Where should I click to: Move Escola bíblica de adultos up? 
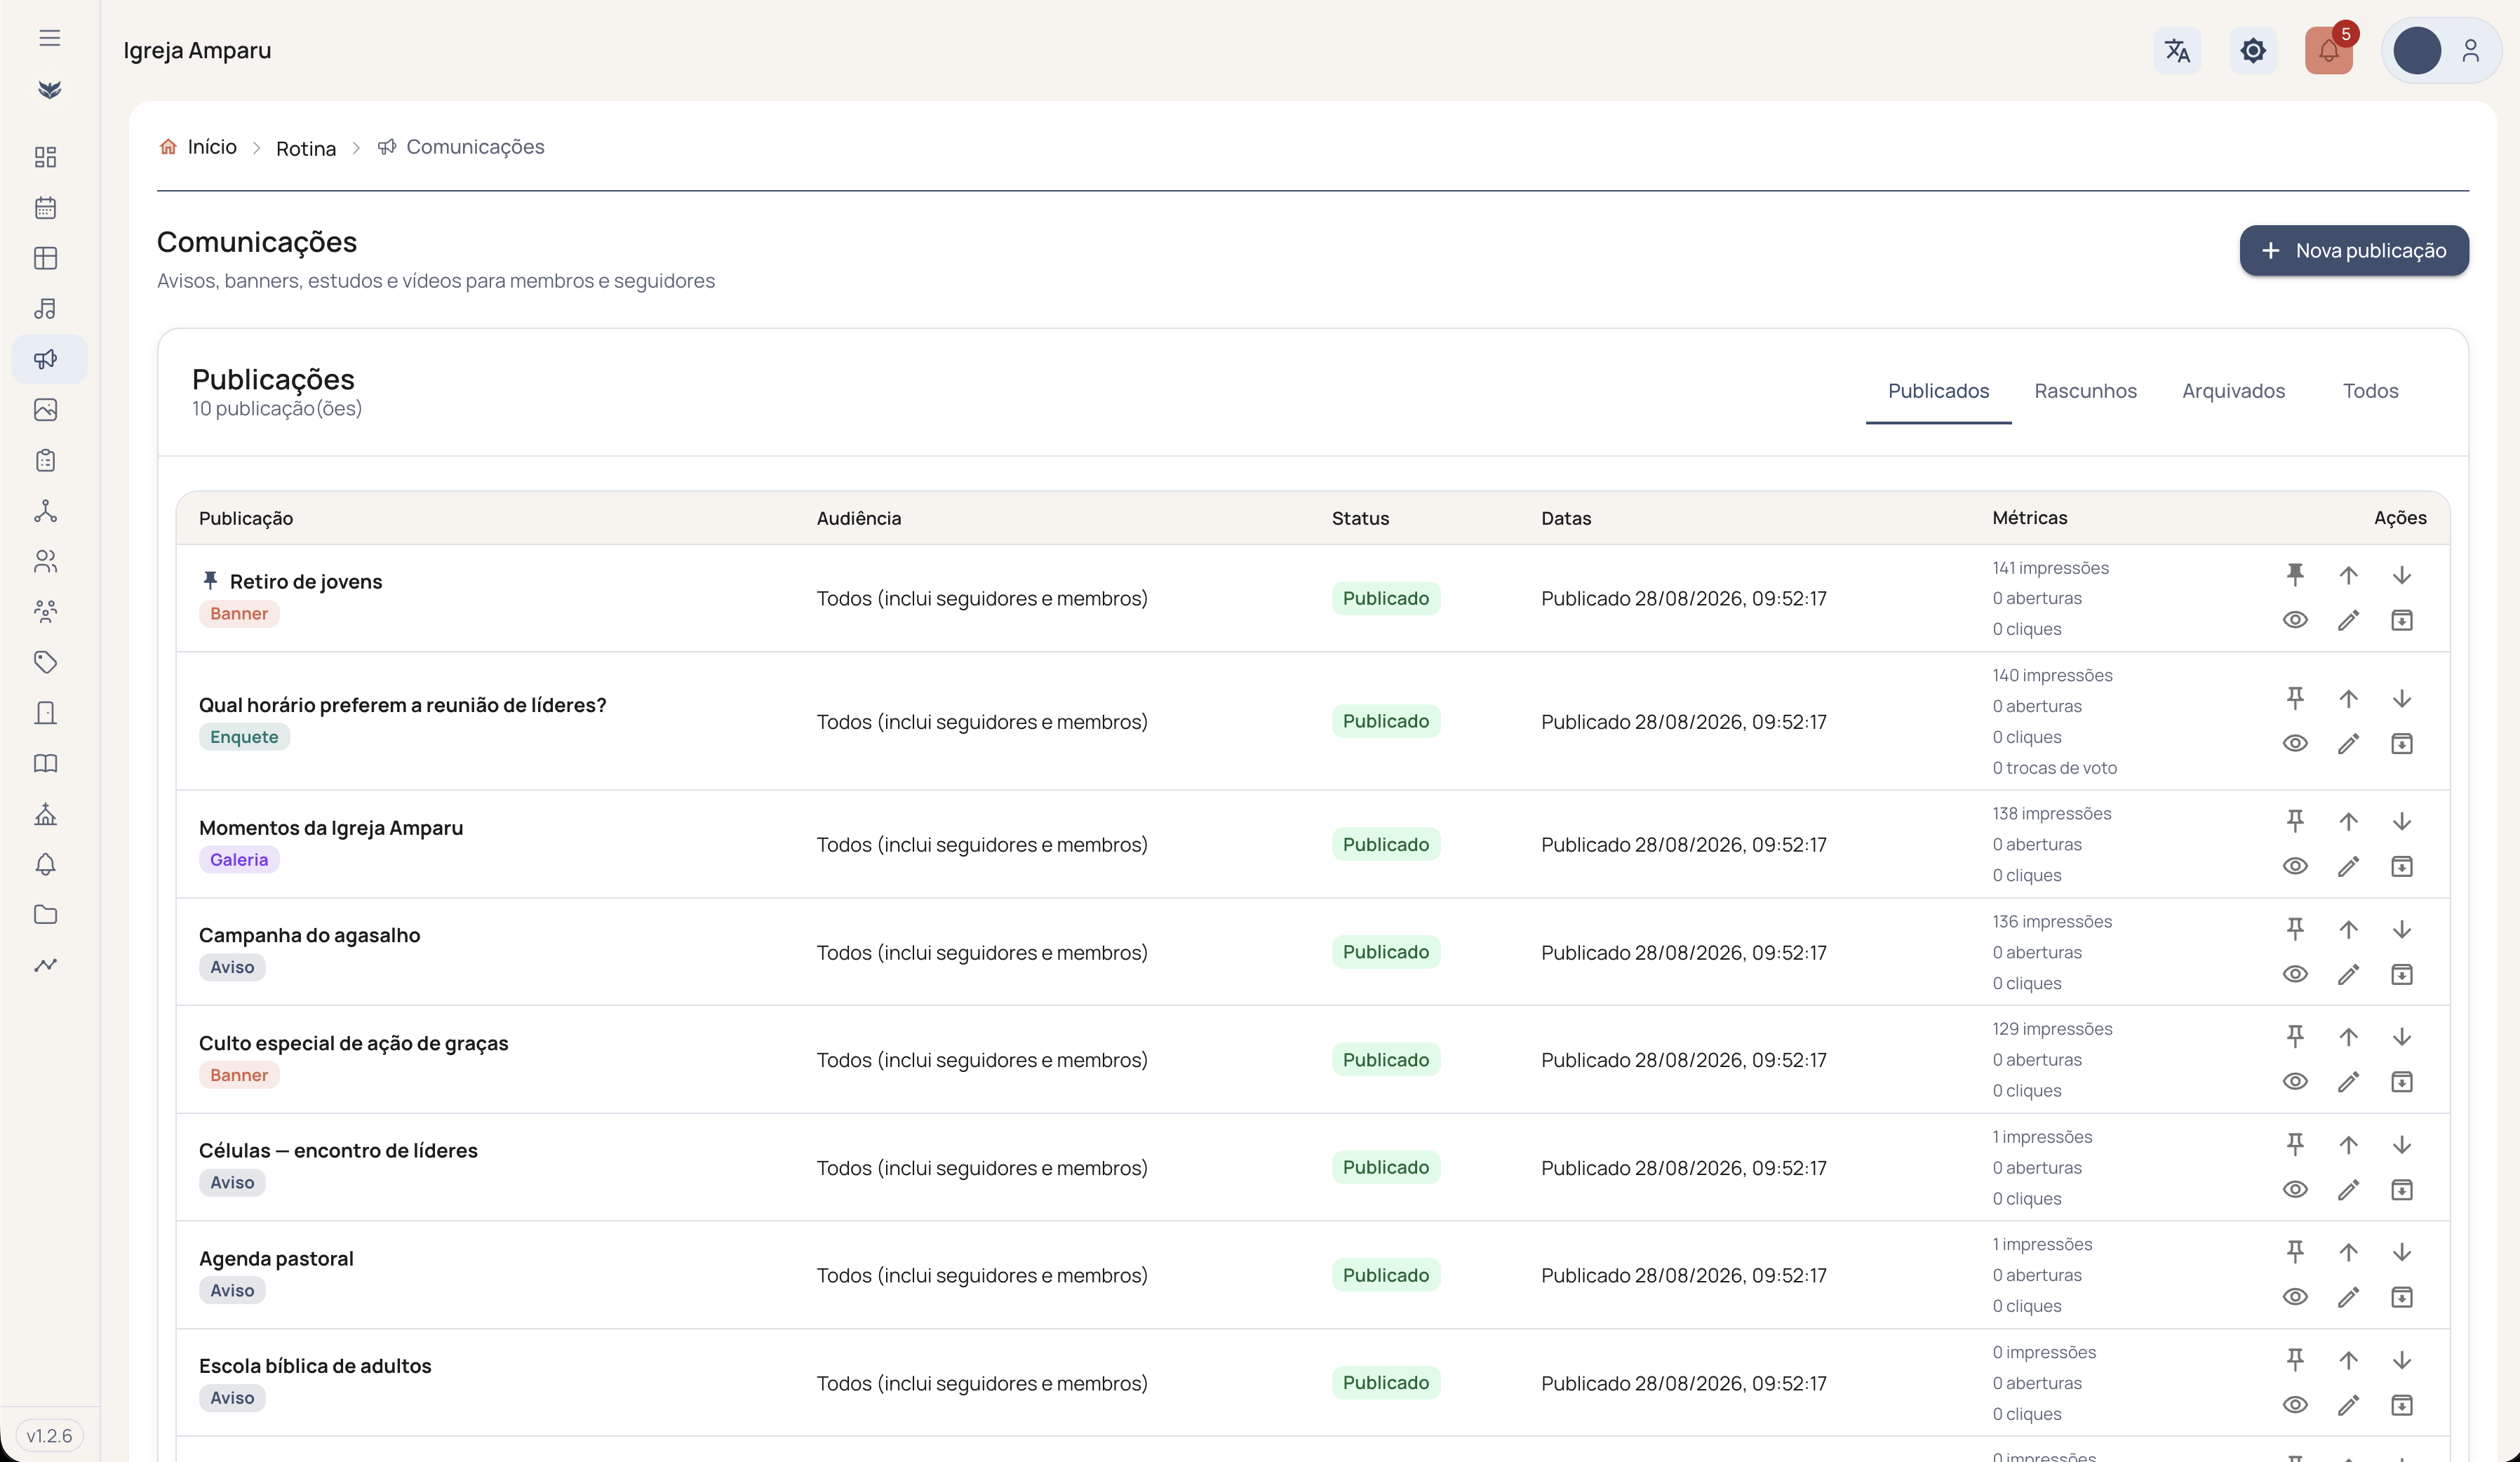click(2348, 1360)
